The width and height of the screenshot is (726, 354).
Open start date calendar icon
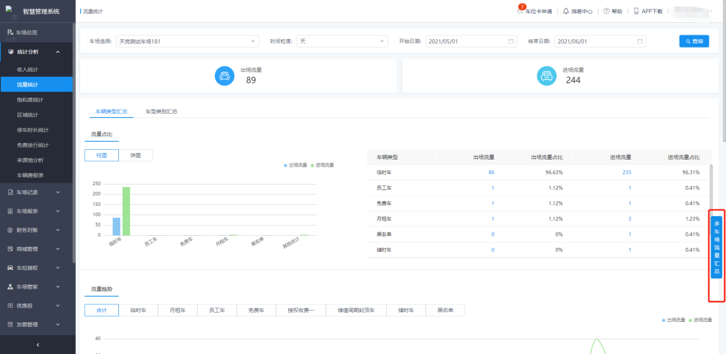tap(511, 41)
